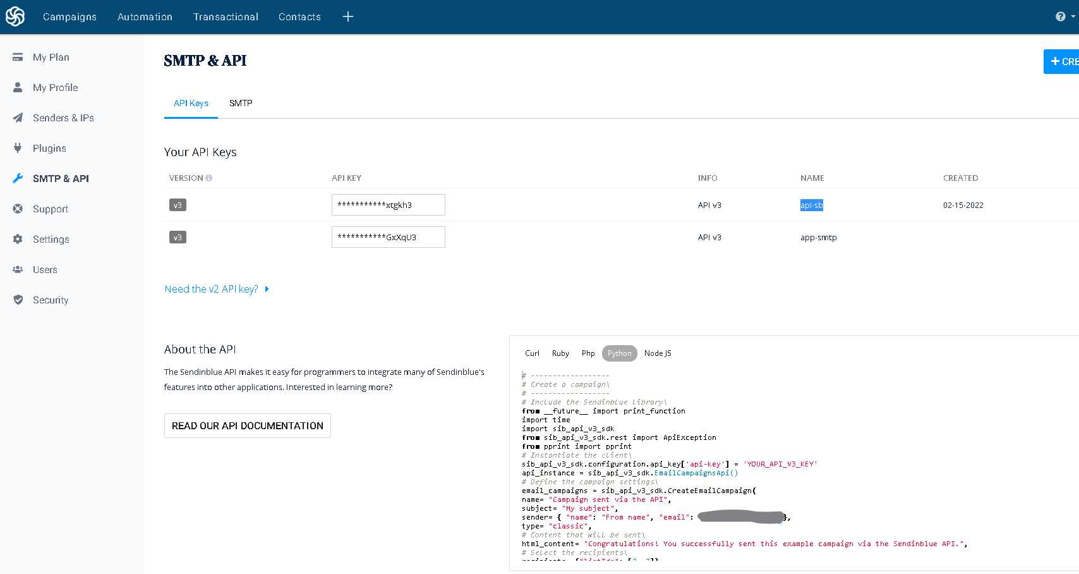Open the Contacts menu

tap(299, 16)
